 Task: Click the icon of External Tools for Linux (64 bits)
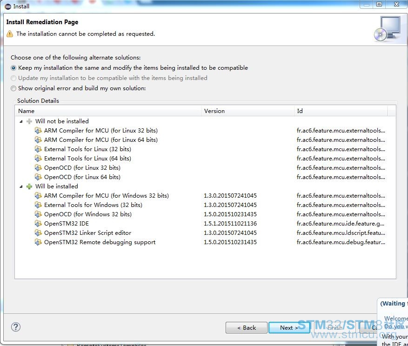coord(38,159)
